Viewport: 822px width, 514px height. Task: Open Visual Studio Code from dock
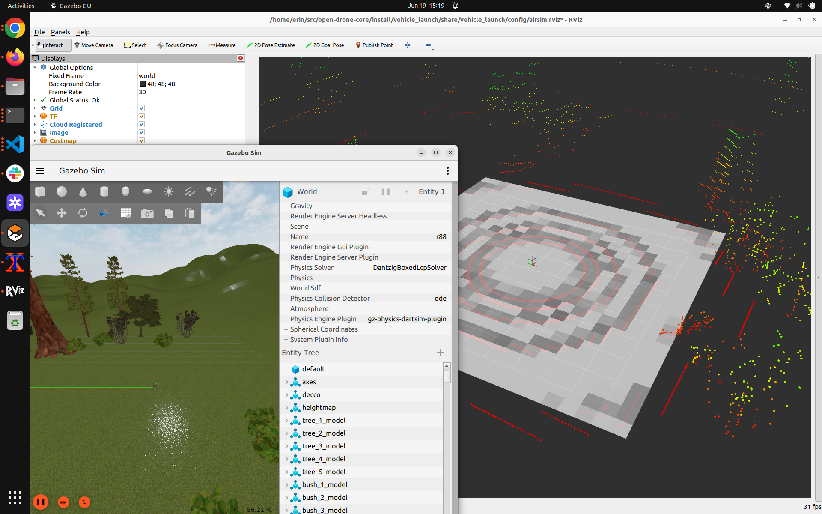[15, 144]
